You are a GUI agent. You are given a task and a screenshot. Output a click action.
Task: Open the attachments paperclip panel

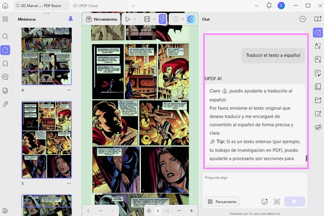tap(5, 104)
